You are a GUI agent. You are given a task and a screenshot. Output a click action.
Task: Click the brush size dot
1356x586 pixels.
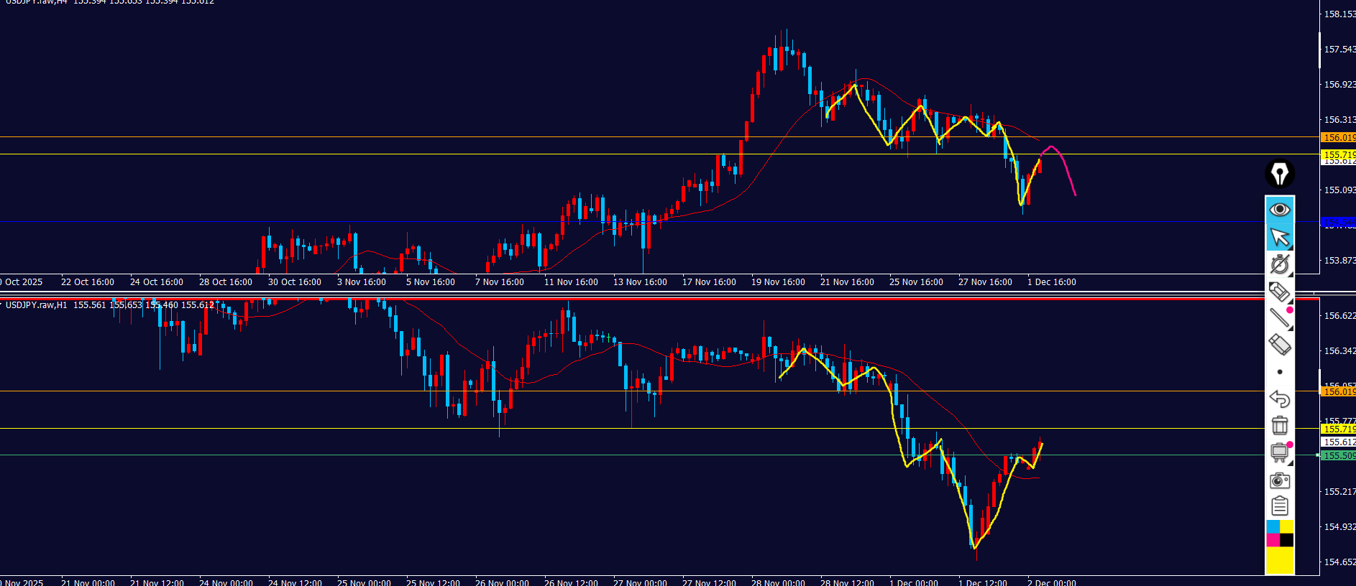point(1280,372)
